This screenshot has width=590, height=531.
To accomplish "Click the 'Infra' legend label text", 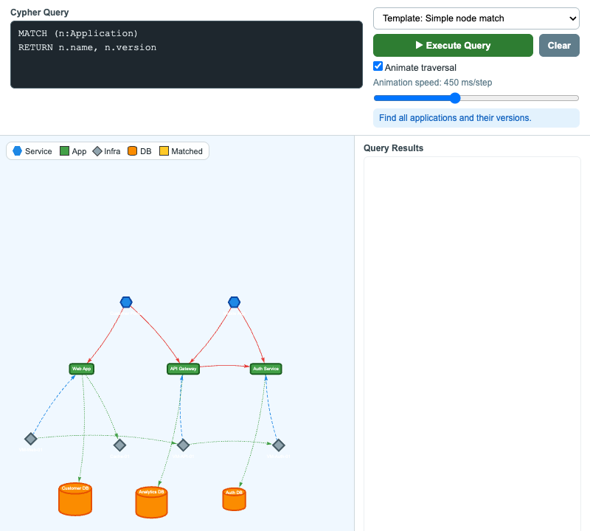I will (x=112, y=151).
